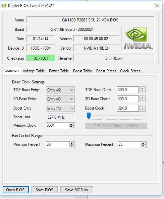
Task: Increase TDP Base Clock with up arrow
Action: click(143, 88)
